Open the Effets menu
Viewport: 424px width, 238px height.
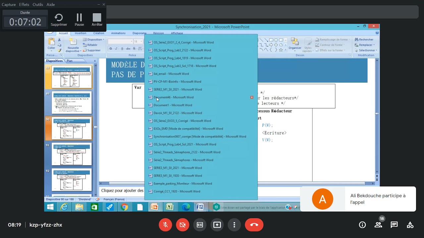tap(24, 5)
